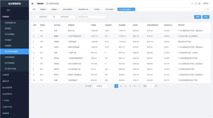The width and height of the screenshot is (213, 118).
Task: Click the percentage 27.47%
Action: pyautogui.click(x=167, y=69)
